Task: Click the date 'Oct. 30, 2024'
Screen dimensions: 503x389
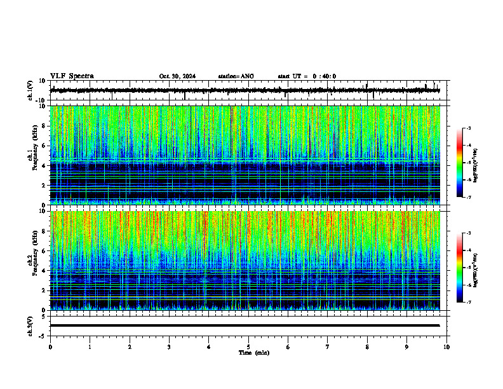Action: click(177, 76)
